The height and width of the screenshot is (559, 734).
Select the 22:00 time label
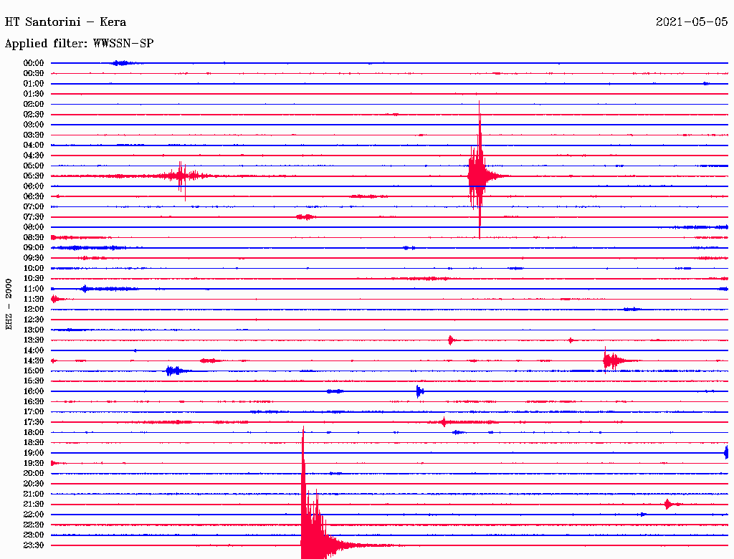pyautogui.click(x=34, y=515)
